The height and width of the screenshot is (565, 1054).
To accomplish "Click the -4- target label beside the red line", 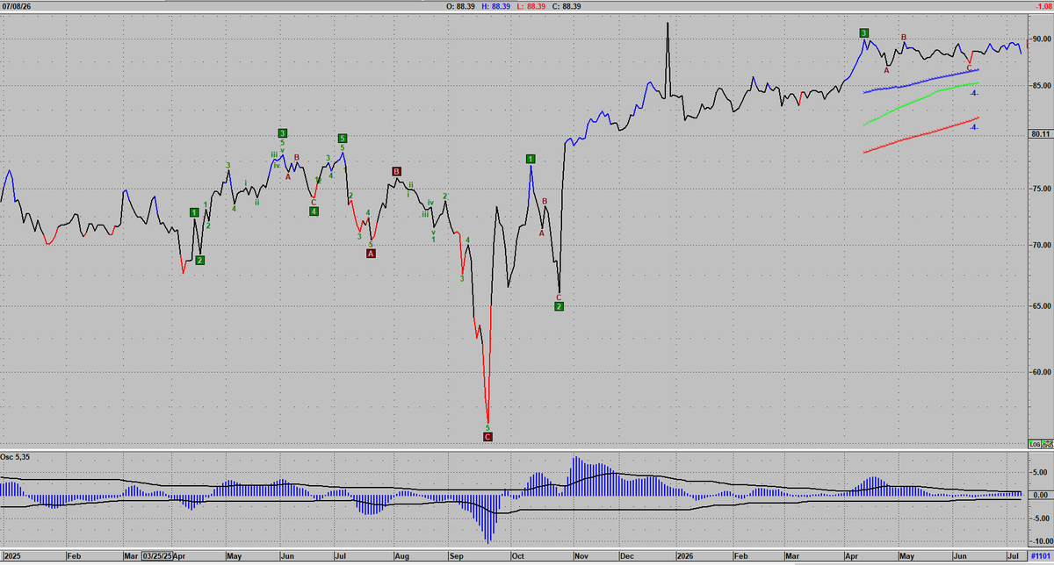I will [975, 128].
